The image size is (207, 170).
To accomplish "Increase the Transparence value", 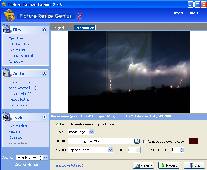I will click(x=182, y=149).
